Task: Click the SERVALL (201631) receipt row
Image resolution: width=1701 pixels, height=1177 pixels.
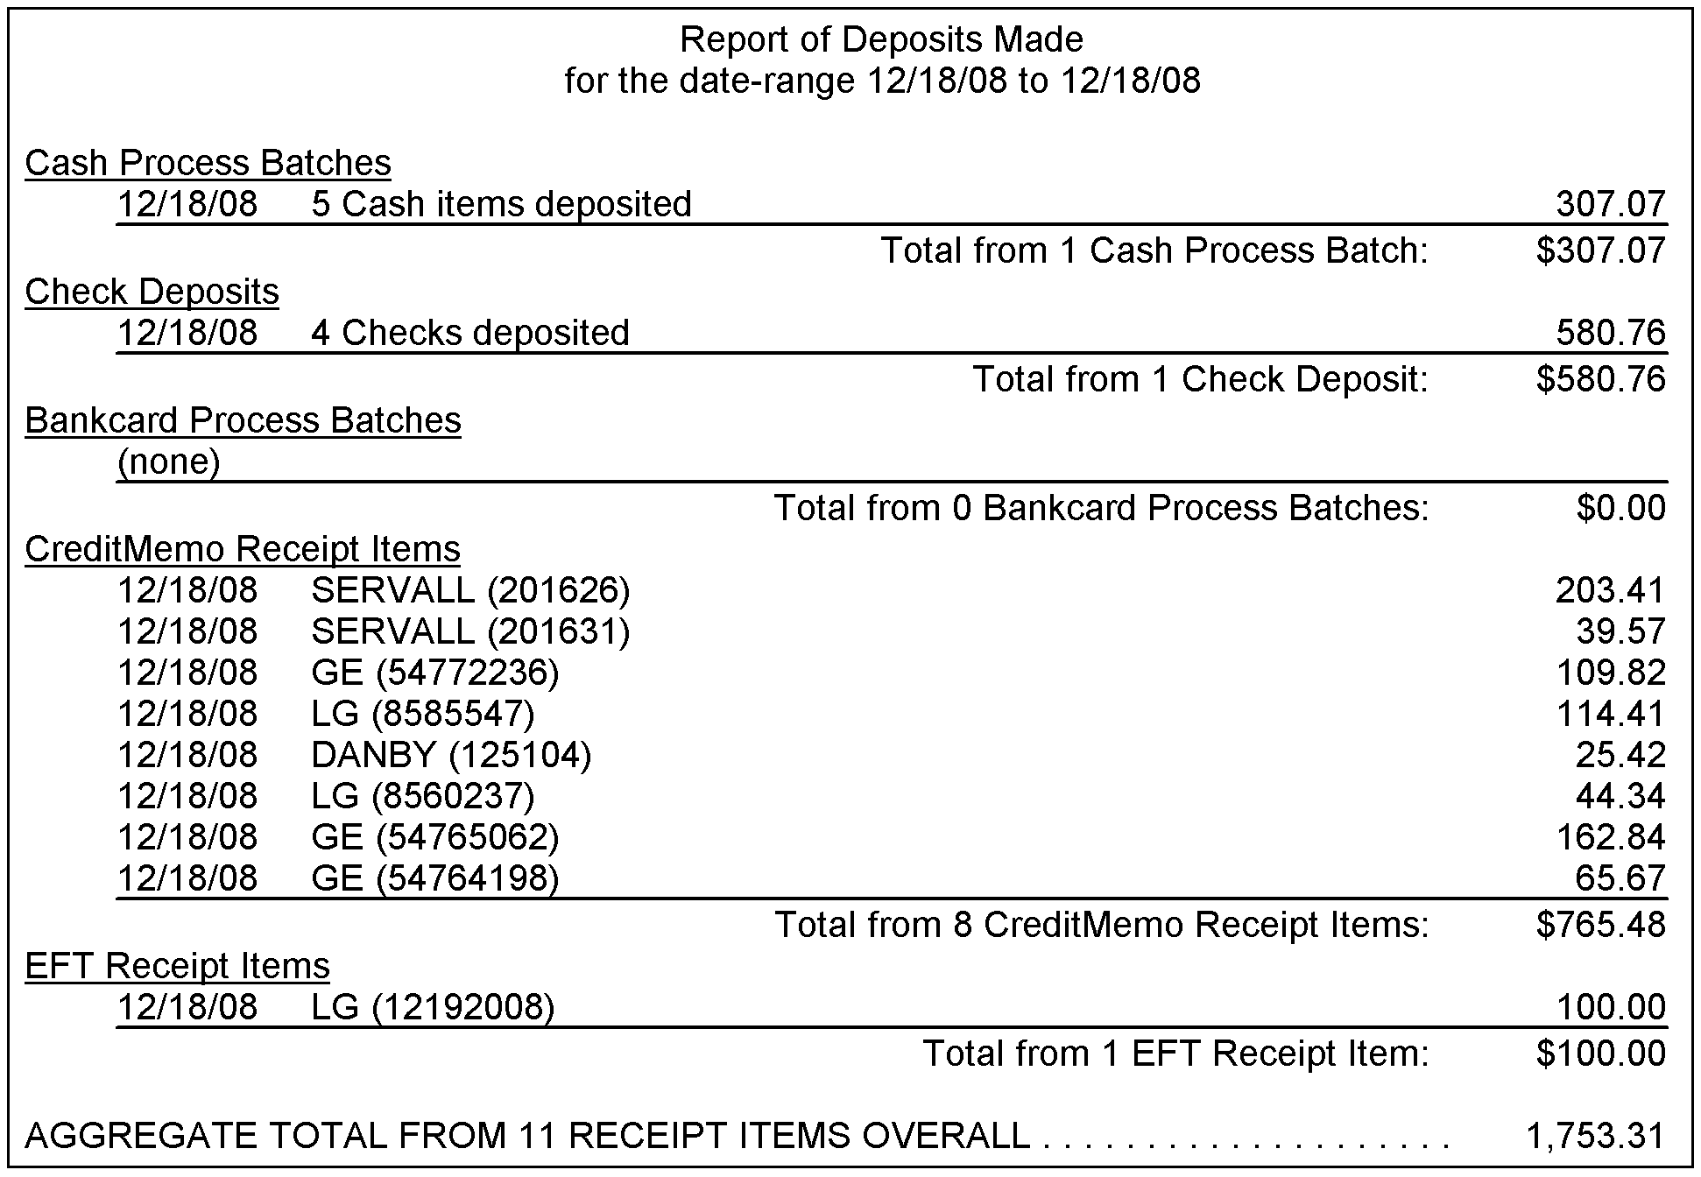Action: point(470,631)
